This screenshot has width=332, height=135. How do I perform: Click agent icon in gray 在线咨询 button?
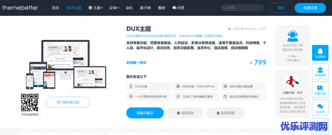coord(218,113)
